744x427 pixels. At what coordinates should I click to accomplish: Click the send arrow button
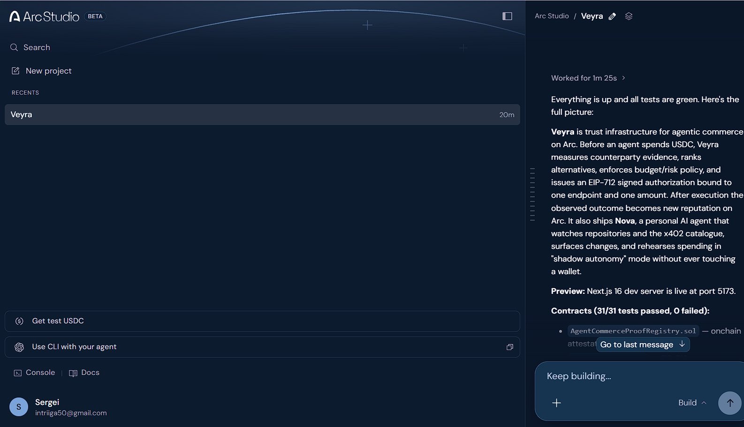pyautogui.click(x=730, y=403)
